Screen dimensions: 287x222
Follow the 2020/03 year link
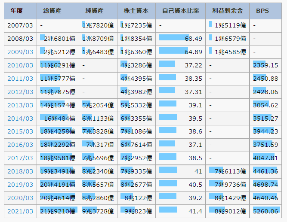[x=20, y=198]
